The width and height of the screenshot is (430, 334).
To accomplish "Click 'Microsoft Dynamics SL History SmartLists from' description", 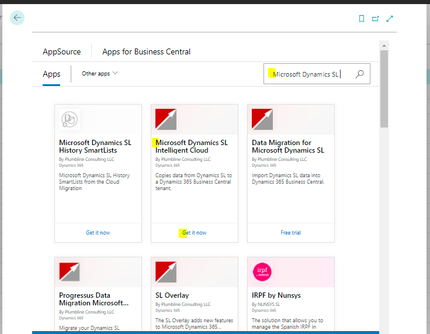I will click(94, 182).
